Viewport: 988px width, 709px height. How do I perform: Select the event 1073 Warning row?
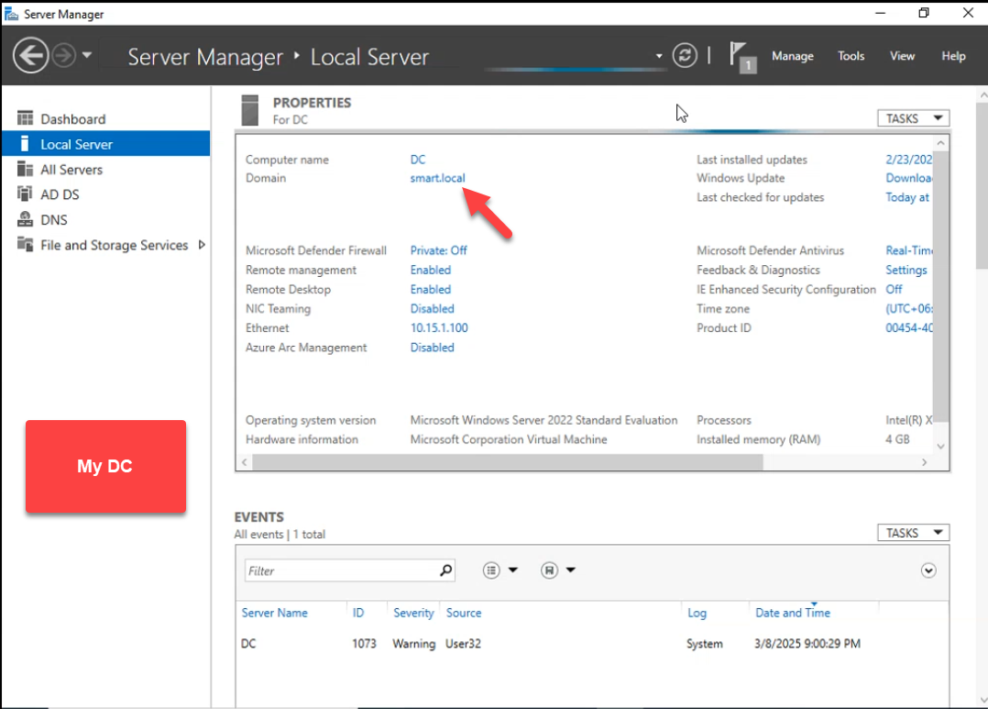click(x=592, y=643)
